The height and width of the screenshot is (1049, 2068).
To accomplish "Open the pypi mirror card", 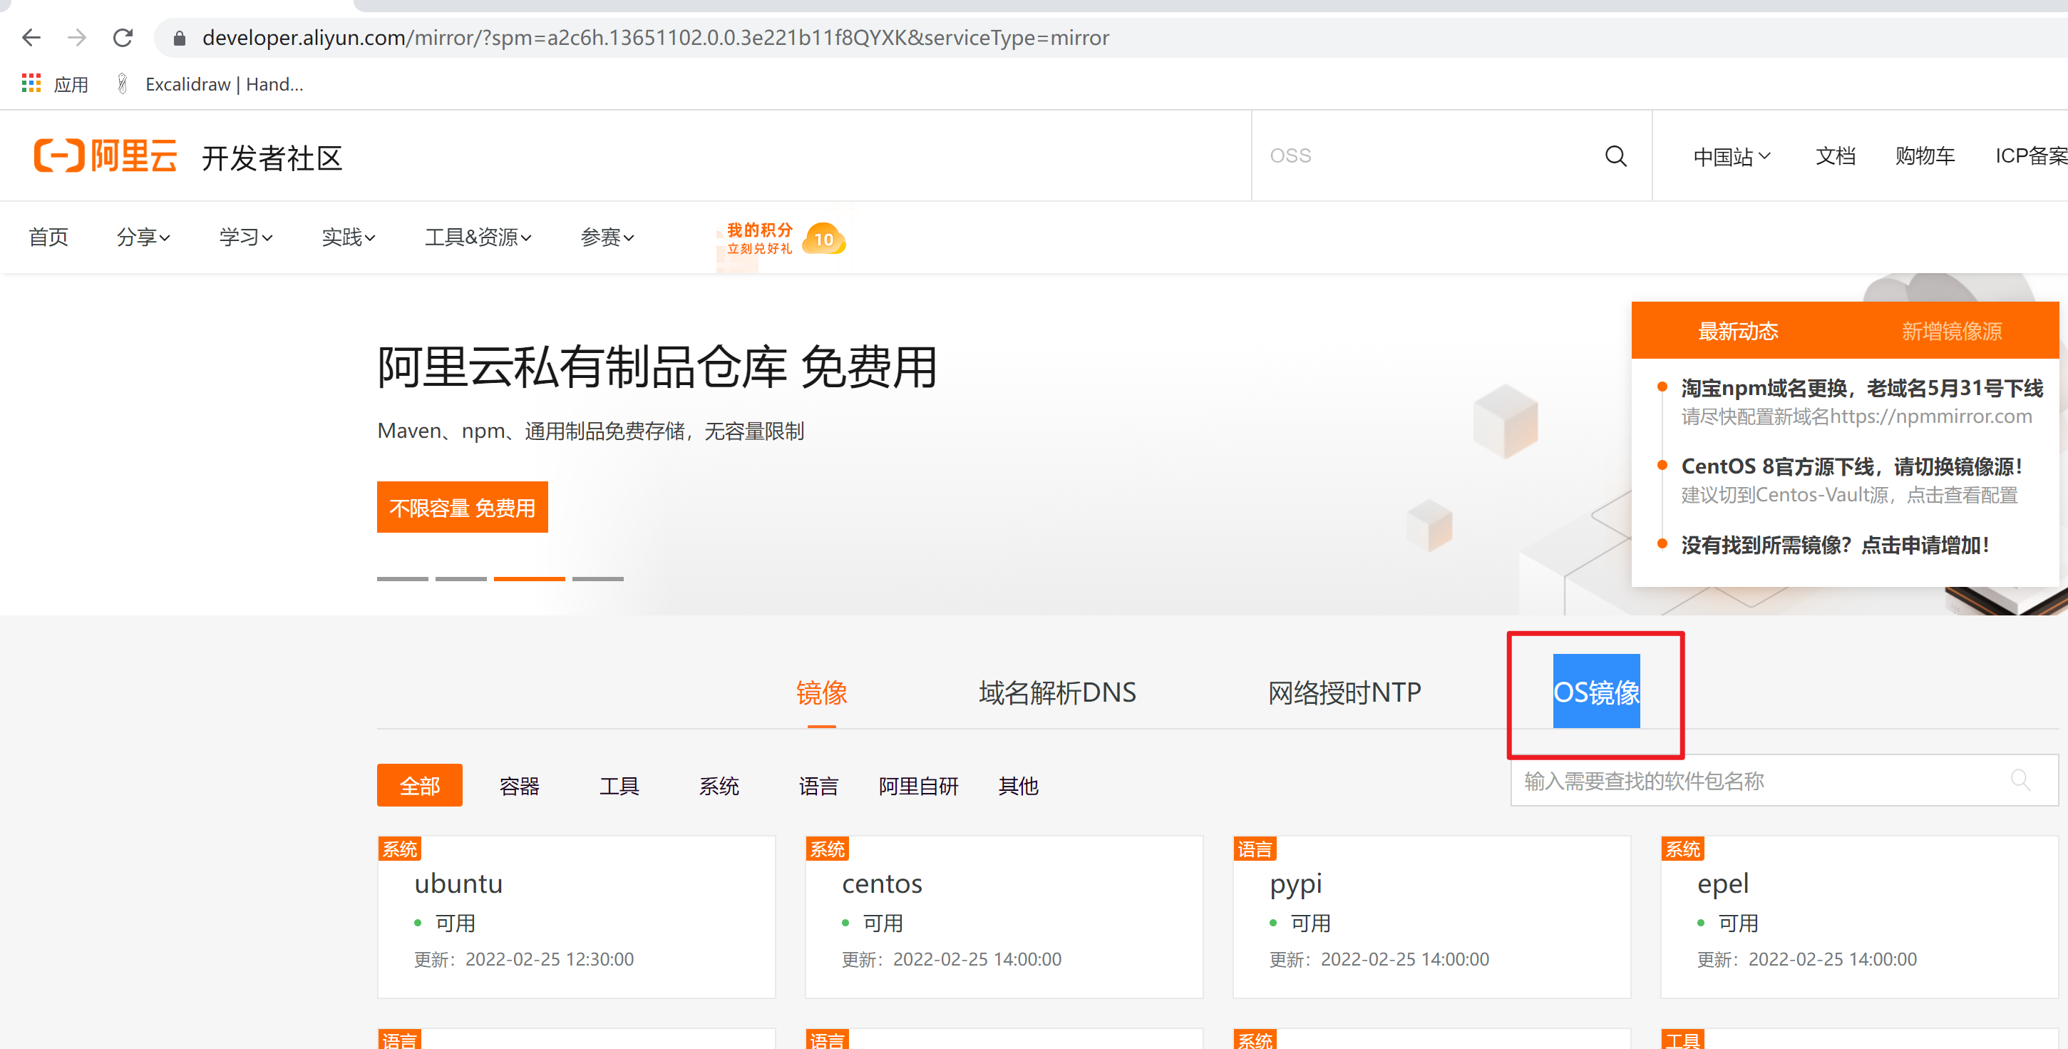I will click(1432, 916).
